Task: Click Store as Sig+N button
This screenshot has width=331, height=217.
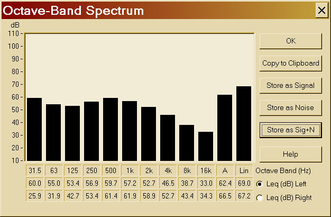Action: pyautogui.click(x=291, y=130)
